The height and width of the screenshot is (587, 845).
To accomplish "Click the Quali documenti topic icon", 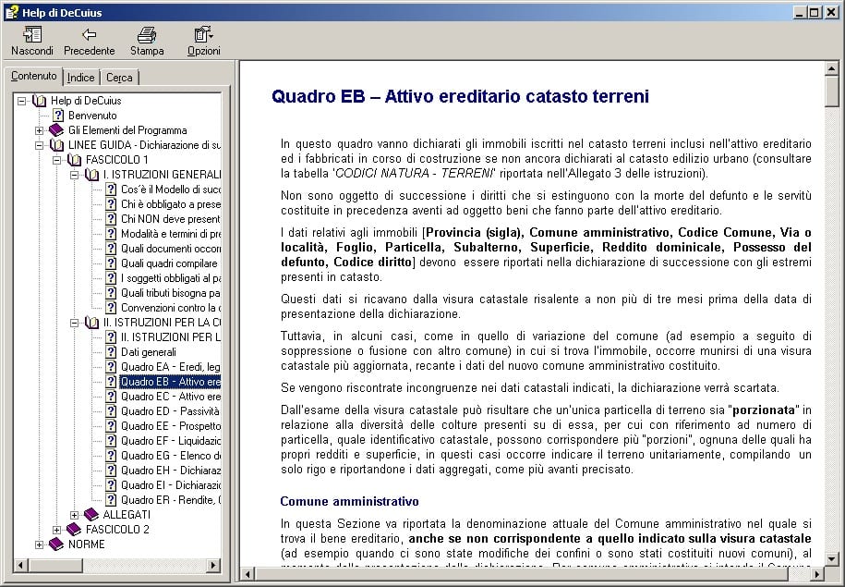I will 111,249.
